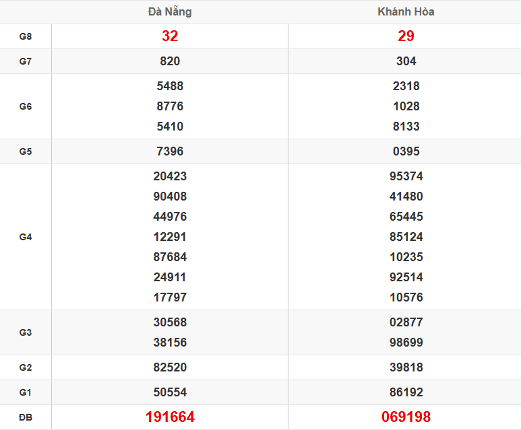
Task: Select G7 result 304 for Khánh Hòa
Action: [406, 61]
